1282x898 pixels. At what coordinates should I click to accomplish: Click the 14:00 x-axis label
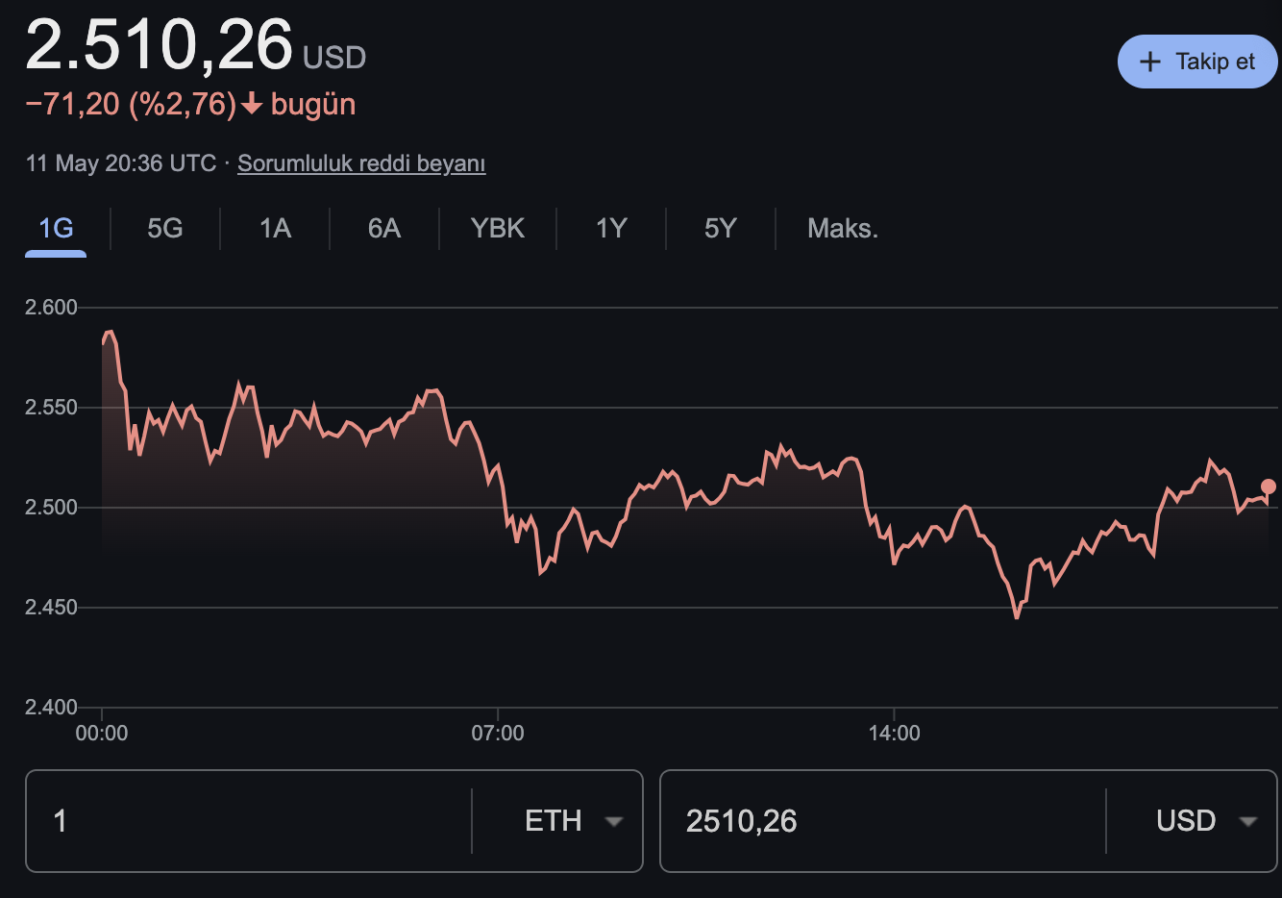[894, 734]
